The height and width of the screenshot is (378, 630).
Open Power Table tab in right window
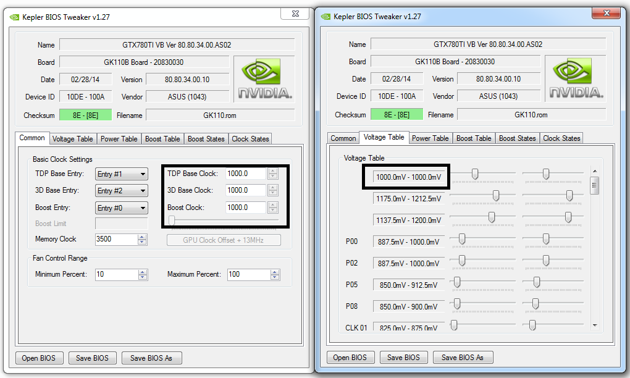tap(430, 138)
